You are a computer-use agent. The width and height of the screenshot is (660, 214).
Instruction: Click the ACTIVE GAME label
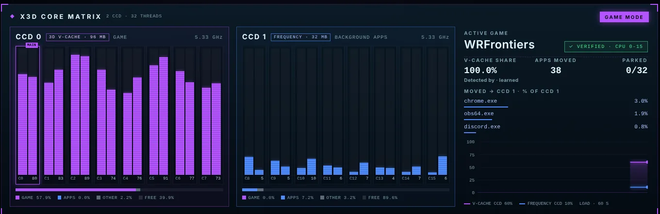click(486, 33)
